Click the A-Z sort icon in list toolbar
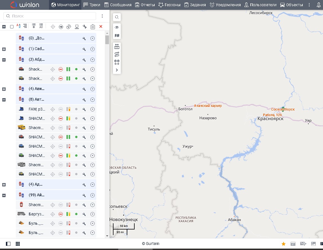Viewport: 323px width, 250px height. (19, 26)
